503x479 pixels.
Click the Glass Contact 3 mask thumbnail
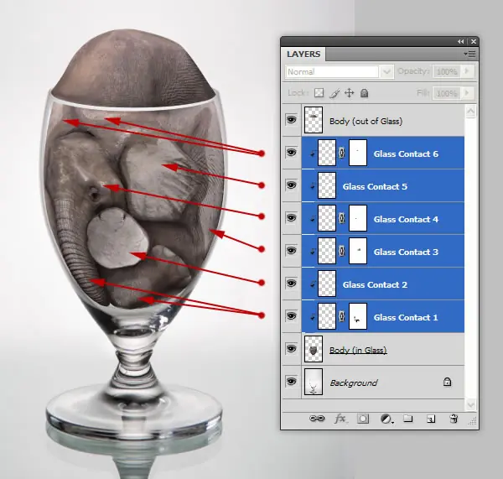pos(358,251)
